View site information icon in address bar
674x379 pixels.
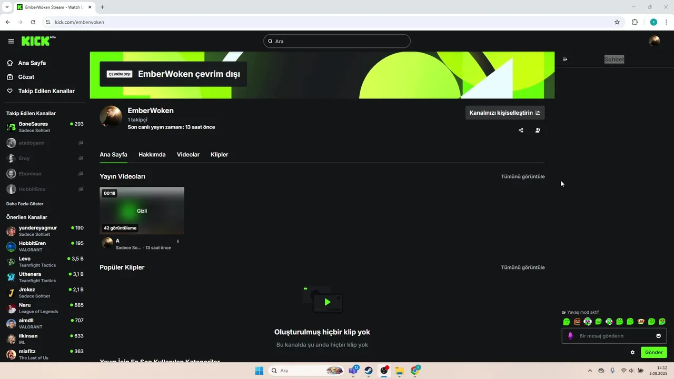(x=48, y=22)
